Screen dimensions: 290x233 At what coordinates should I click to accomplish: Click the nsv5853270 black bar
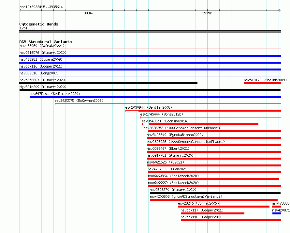coord(215,193)
